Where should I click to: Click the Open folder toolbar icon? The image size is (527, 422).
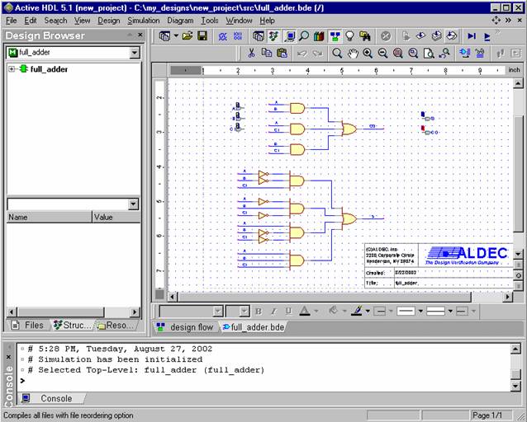188,36
